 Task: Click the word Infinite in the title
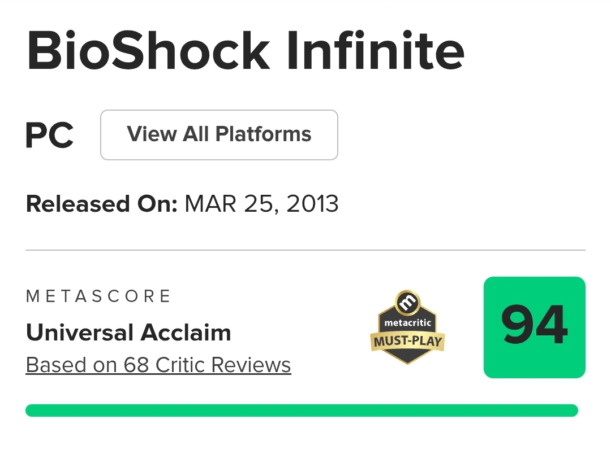(375, 52)
